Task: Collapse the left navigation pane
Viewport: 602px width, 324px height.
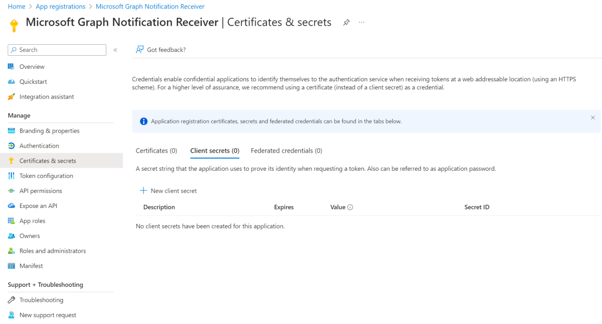Action: point(115,50)
